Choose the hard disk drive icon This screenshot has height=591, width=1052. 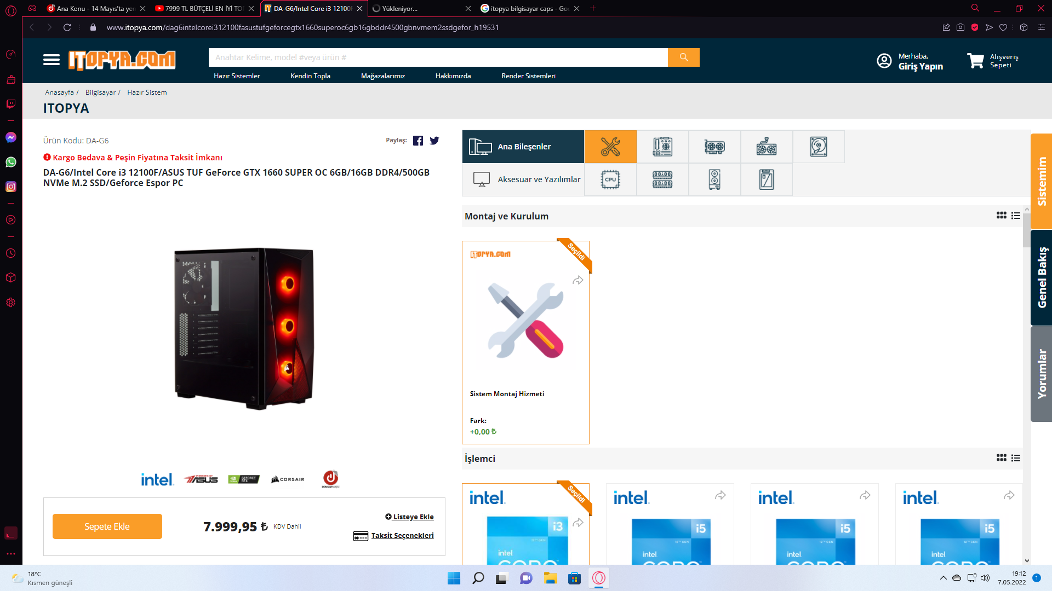click(x=819, y=147)
